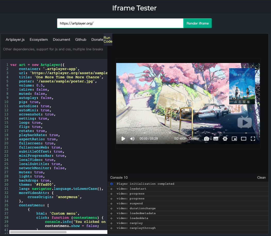Click the movie poster thumbnail in the video
This screenshot has height=236, width=271.
pyautogui.click(x=242, y=86)
